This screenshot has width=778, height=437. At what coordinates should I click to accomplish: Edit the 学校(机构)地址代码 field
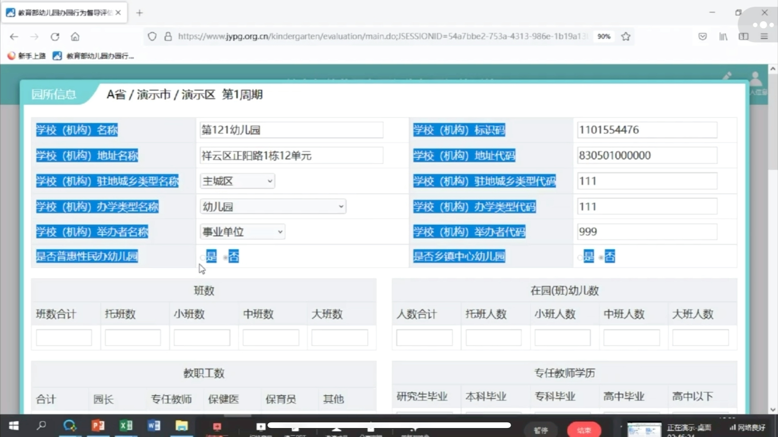(647, 156)
